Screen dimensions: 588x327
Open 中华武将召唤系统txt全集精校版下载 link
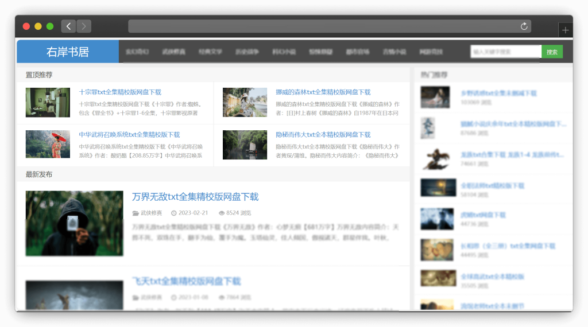pyautogui.click(x=129, y=134)
